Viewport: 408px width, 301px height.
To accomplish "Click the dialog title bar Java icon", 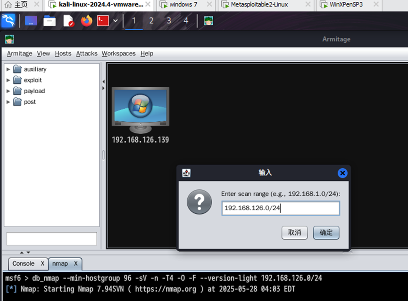I will pyautogui.click(x=186, y=173).
